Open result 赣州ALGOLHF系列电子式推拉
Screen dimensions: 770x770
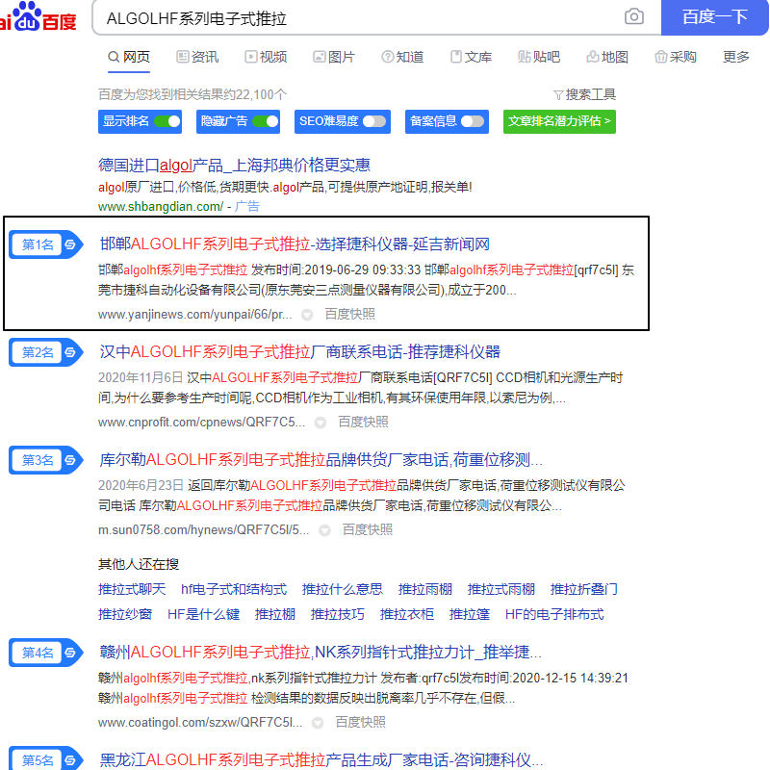(x=321, y=653)
